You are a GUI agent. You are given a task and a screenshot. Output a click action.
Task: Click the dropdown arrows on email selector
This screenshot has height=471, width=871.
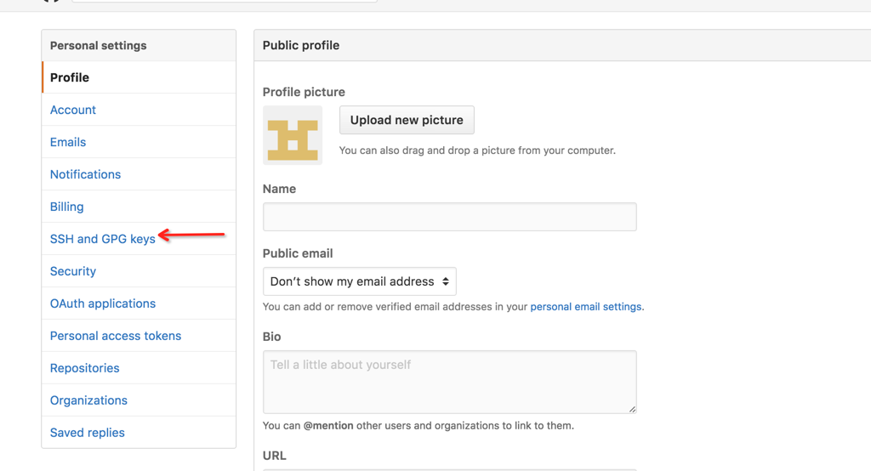(446, 281)
